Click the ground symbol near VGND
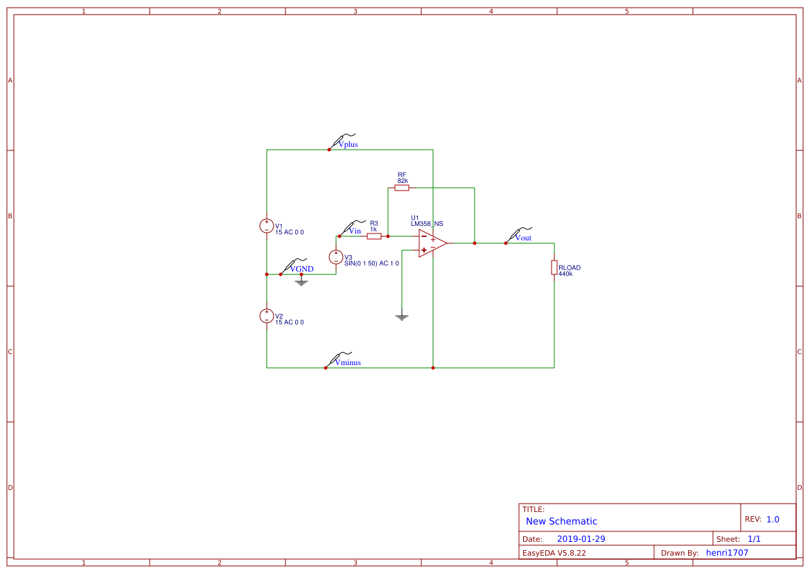Screen dimensions: 810x573 point(301,283)
